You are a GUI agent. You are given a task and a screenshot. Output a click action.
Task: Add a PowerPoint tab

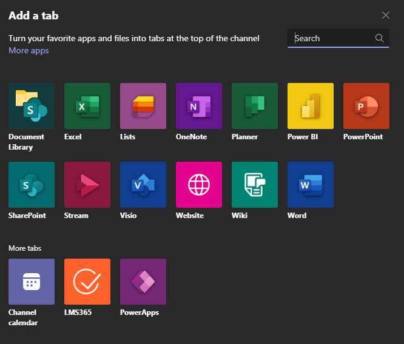(366, 106)
